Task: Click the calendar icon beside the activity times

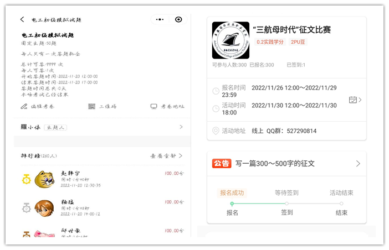Action: point(353,100)
